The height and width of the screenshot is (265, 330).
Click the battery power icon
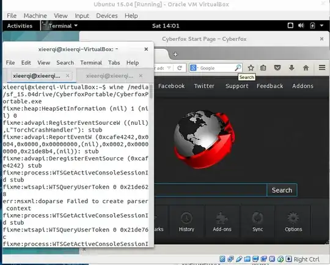pyautogui.click(x=312, y=26)
